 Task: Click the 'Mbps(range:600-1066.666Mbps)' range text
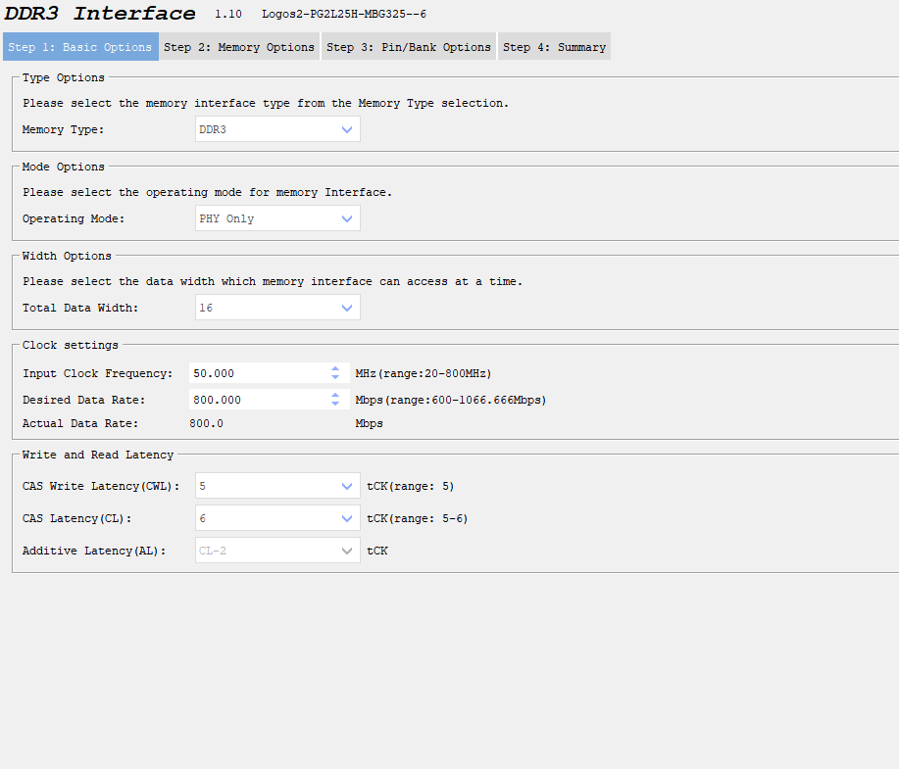pos(451,400)
